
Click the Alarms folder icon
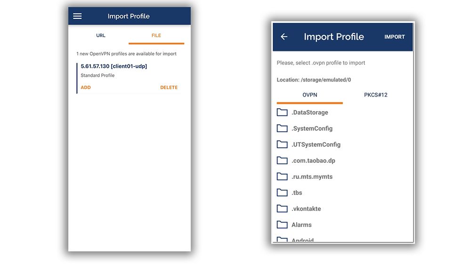282,225
